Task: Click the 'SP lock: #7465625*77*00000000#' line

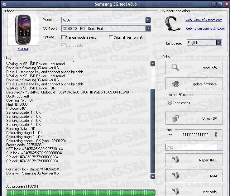Action: coord(32,157)
